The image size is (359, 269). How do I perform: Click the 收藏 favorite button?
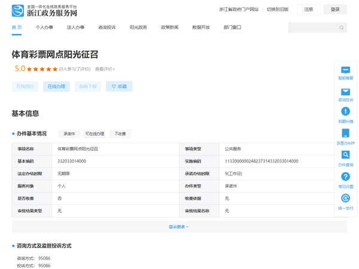119,87
